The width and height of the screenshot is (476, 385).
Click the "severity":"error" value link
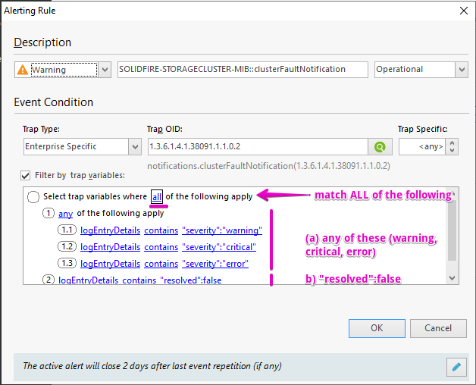[215, 264]
